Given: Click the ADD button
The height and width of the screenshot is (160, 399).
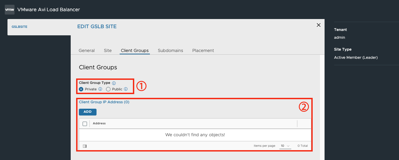Looking at the screenshot, I should point(88,112).
